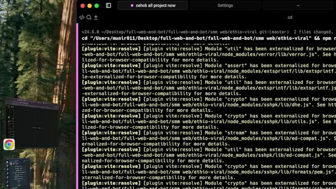The width and height of the screenshot is (336, 189).
Task: Click the 'cd "/Users/munir011/Desktop' command line
Action: [209, 38]
